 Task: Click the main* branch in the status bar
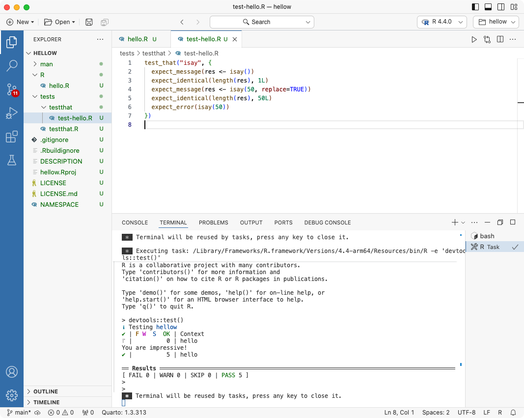pyautogui.click(x=19, y=413)
